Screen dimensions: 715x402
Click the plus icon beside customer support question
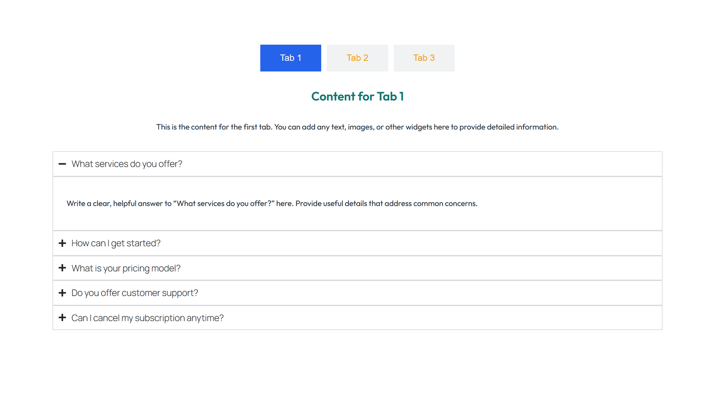click(x=62, y=293)
